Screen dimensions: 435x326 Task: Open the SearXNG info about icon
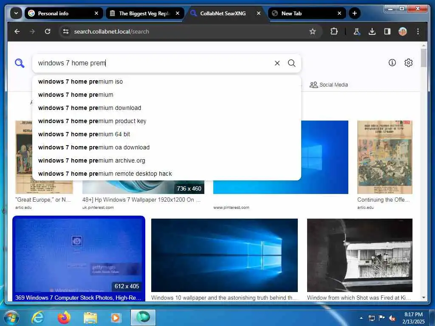click(x=392, y=63)
